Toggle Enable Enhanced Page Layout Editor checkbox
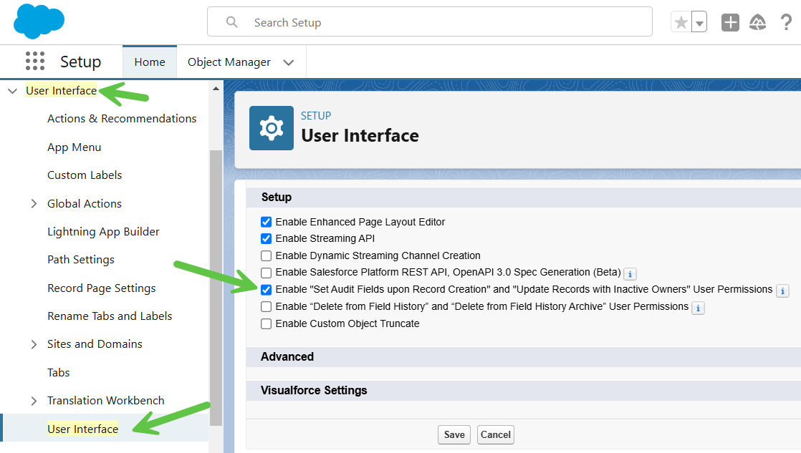801x453 pixels. 266,222
